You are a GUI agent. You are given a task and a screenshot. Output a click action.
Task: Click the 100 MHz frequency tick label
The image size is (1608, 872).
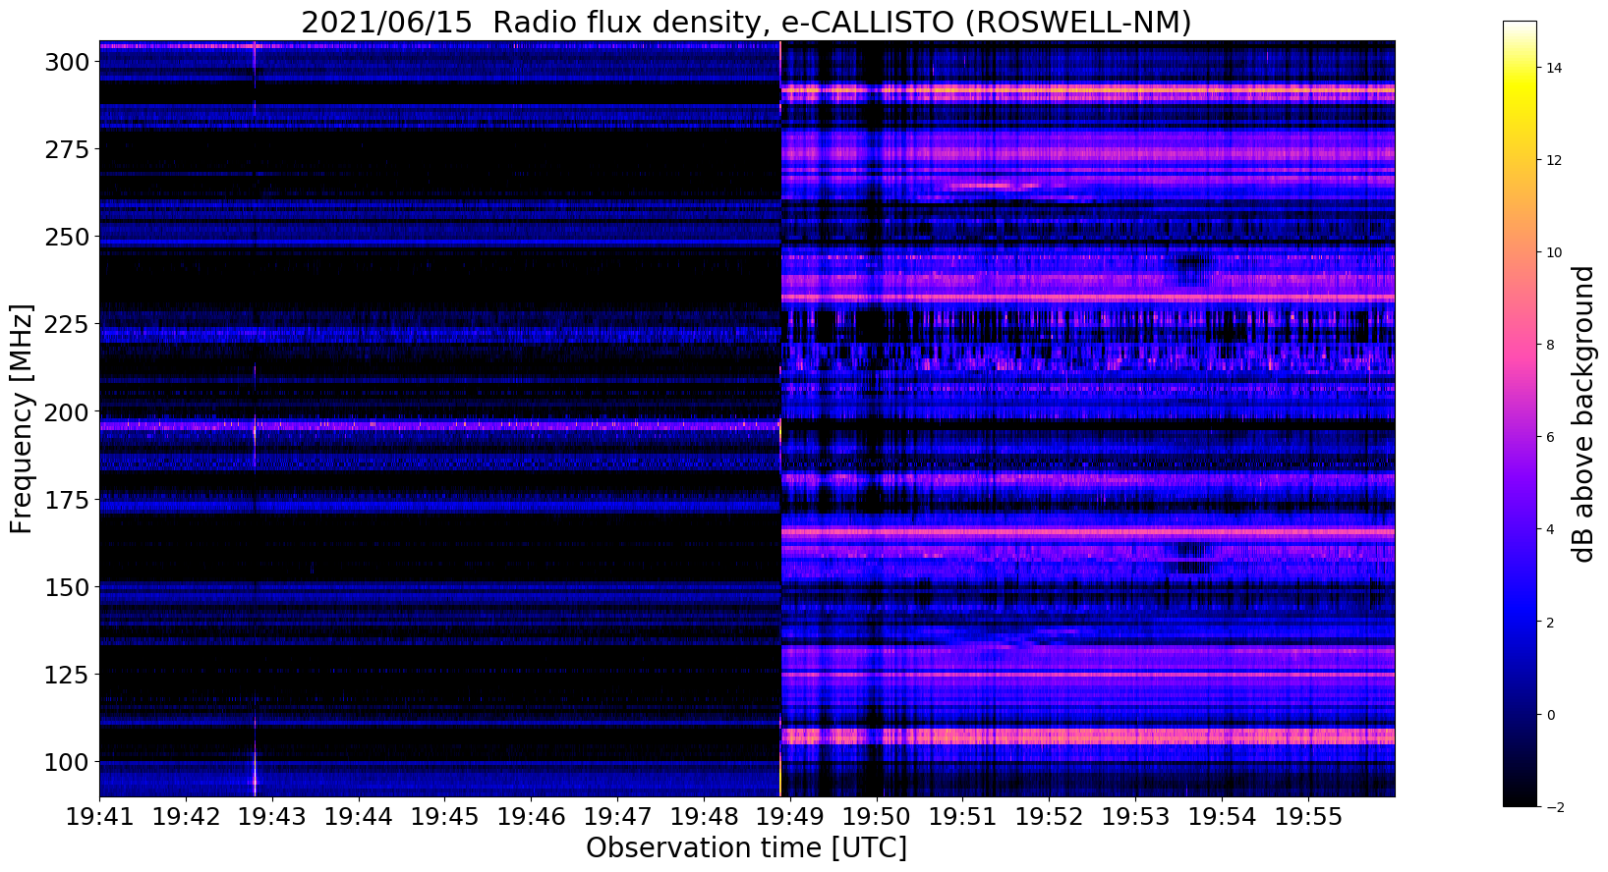(66, 762)
